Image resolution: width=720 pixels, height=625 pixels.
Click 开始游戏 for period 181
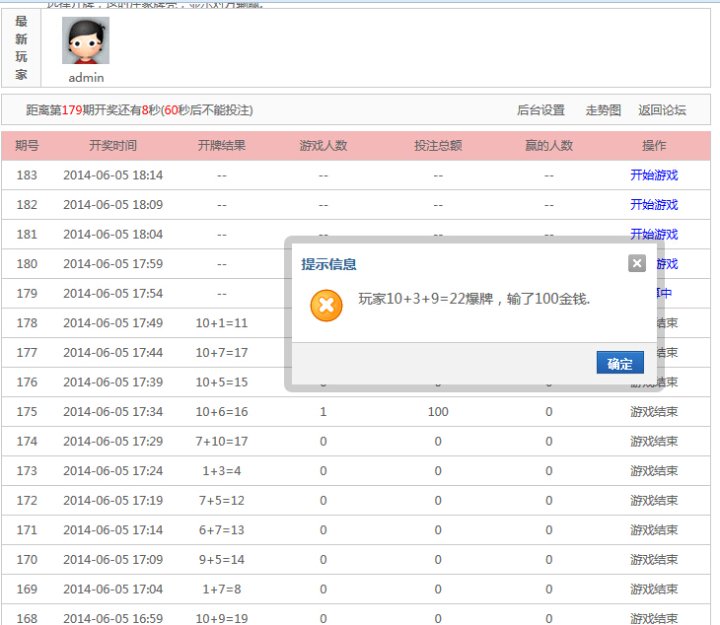(654, 235)
